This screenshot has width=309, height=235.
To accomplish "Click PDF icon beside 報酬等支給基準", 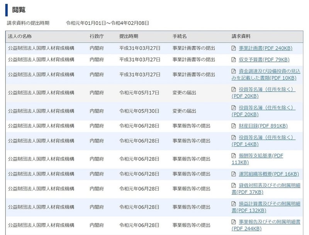I will pyautogui.click(x=234, y=155).
